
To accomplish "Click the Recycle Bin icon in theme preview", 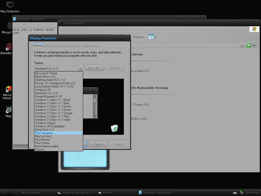I will point(114,128).
